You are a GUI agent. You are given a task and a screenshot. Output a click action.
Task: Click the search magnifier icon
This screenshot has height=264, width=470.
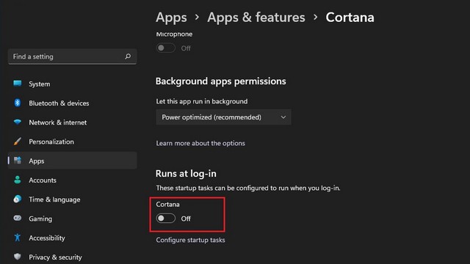(128, 56)
